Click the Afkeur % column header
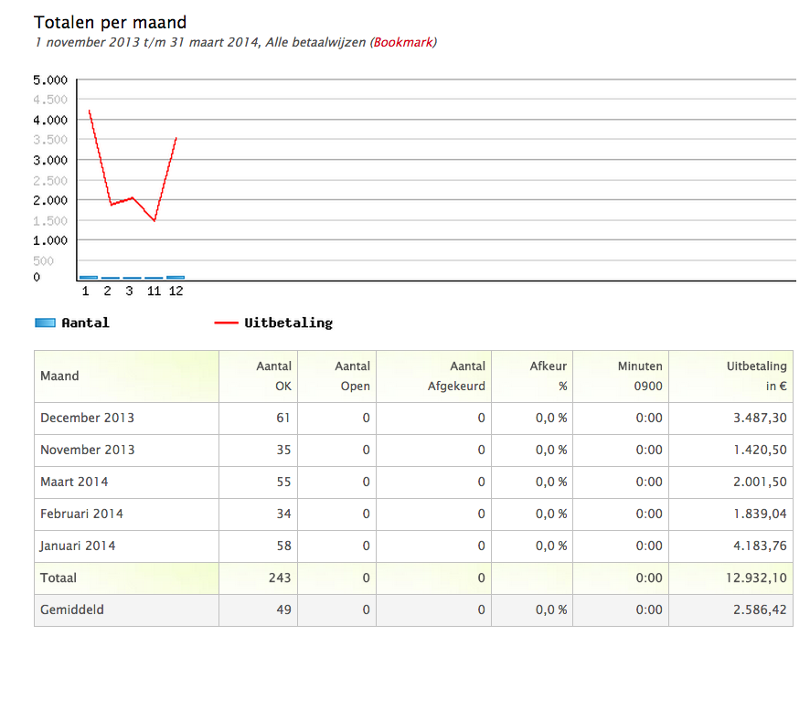Screen dimensions: 810x710 [x=532, y=376]
